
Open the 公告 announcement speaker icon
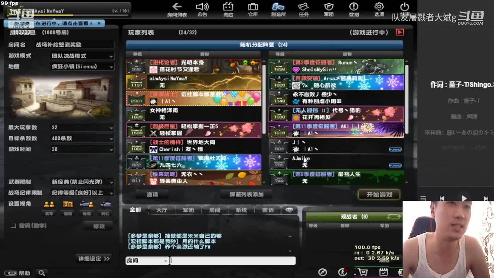202,9
